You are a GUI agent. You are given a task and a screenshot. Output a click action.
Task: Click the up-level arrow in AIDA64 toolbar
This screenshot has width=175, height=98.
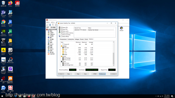[x=53, y=25]
